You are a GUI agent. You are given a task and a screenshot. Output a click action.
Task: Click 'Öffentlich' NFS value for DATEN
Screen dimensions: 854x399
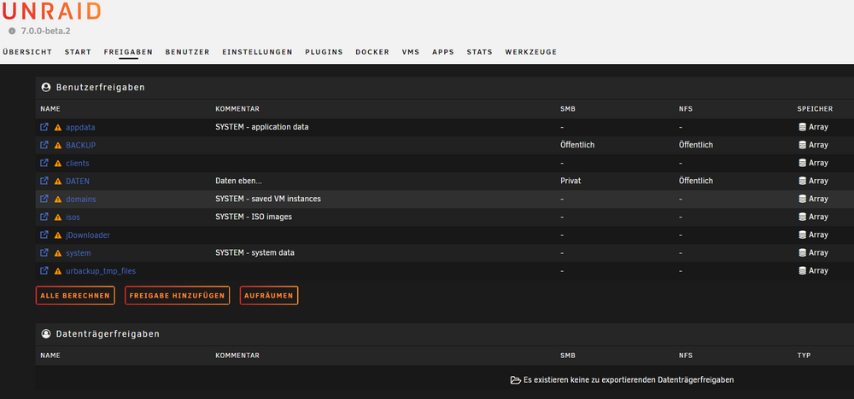click(695, 181)
